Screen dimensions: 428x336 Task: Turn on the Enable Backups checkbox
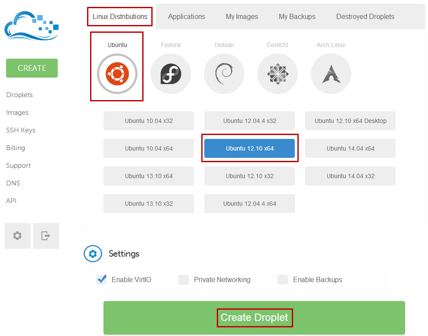[x=282, y=280]
